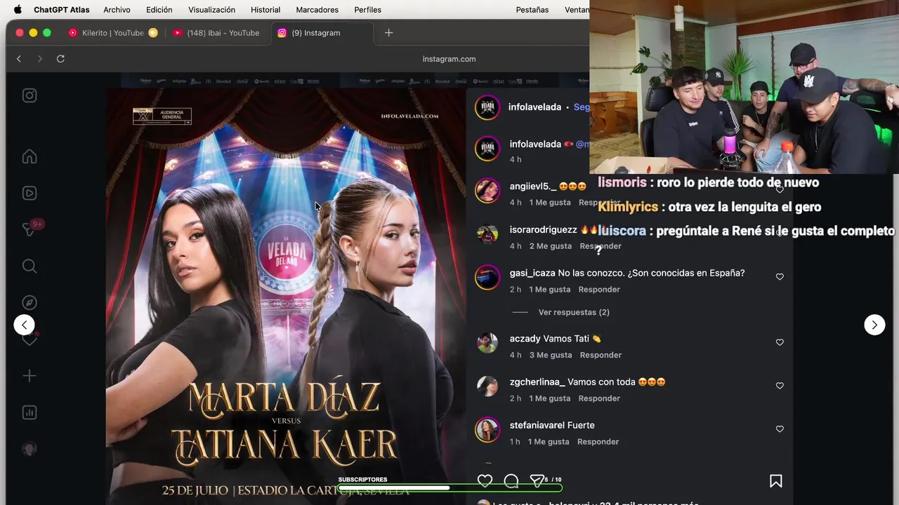Reload the Instagram page

60,59
